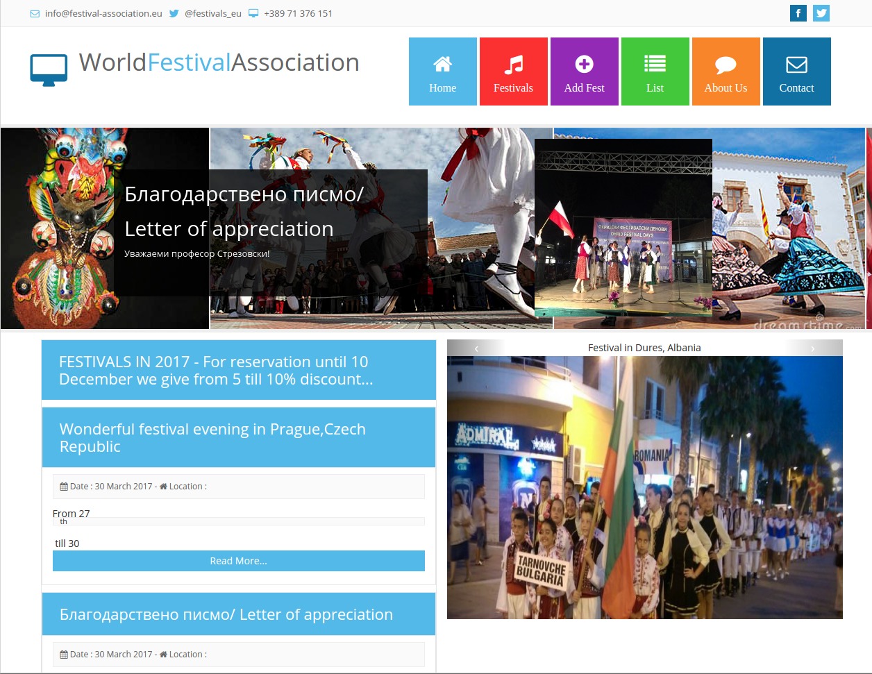Image resolution: width=872 pixels, height=674 pixels.
Task: Click the Twitter icon in the top-right corner
Action: (x=821, y=12)
